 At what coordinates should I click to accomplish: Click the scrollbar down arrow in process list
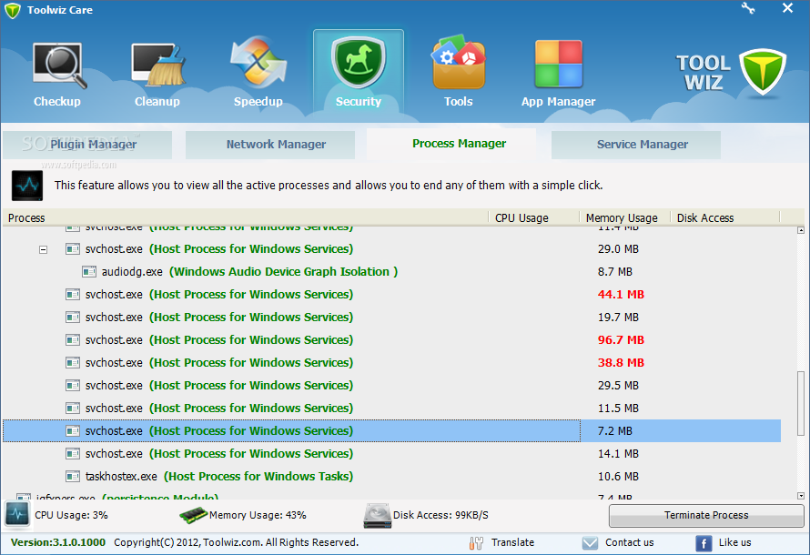click(801, 496)
